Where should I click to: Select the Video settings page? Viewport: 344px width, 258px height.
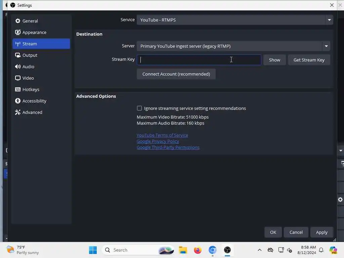tap(41, 78)
